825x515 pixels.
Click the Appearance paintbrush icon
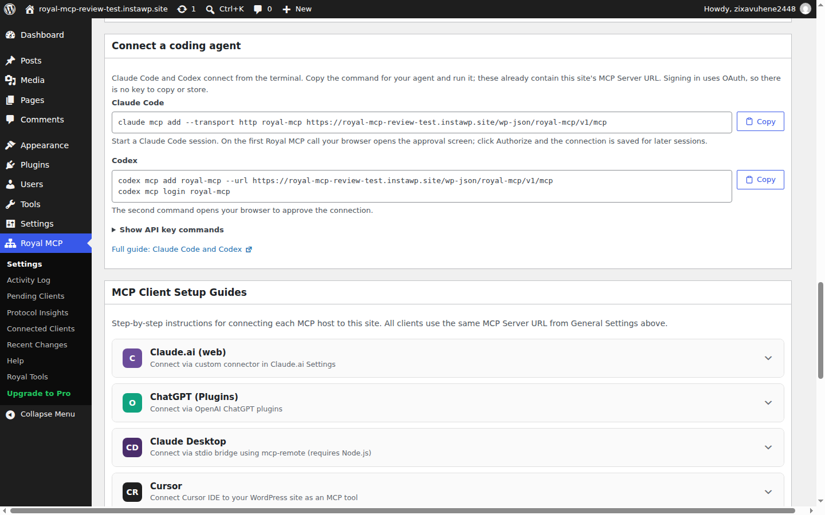point(10,145)
